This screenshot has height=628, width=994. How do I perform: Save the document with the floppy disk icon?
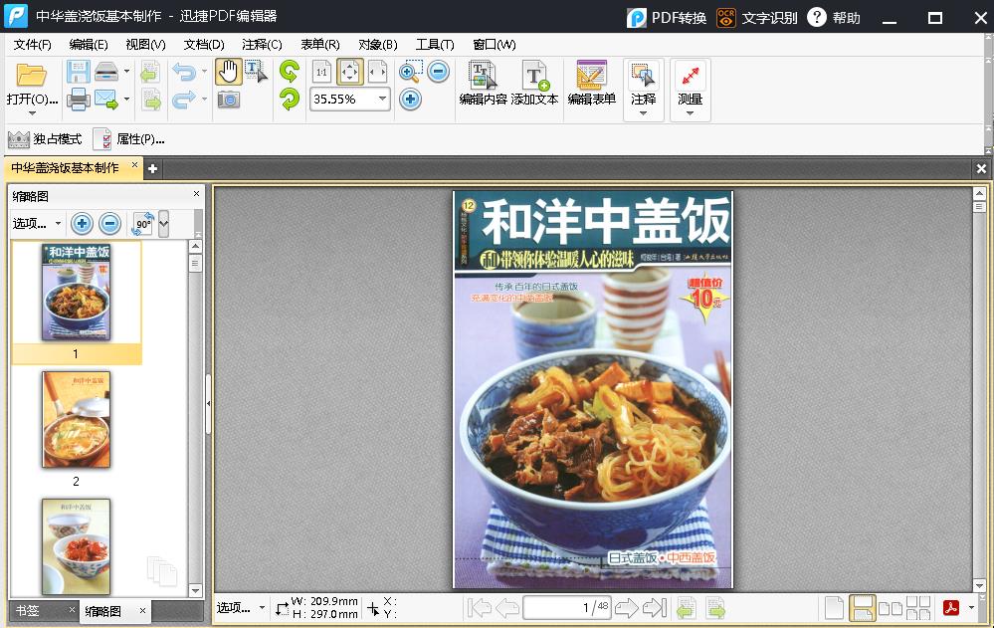[x=78, y=72]
